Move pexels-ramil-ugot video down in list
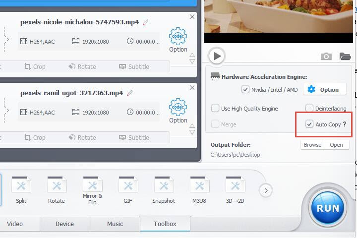The height and width of the screenshot is (238, 357). 192,132
